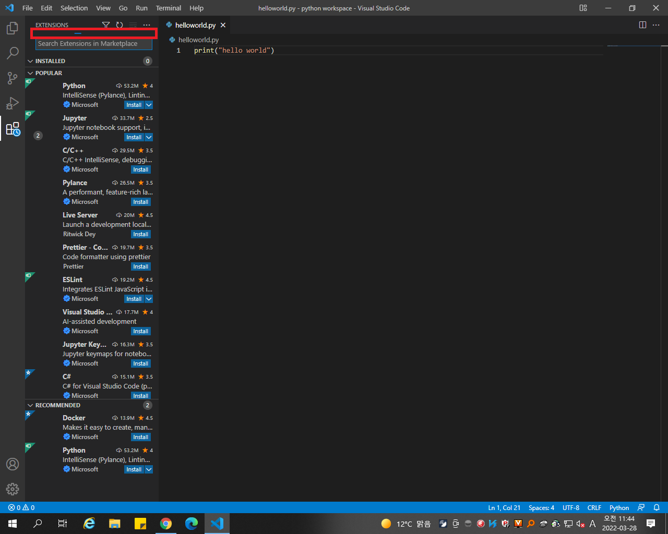
Task: Collapse the POPULAR section
Action: point(30,73)
